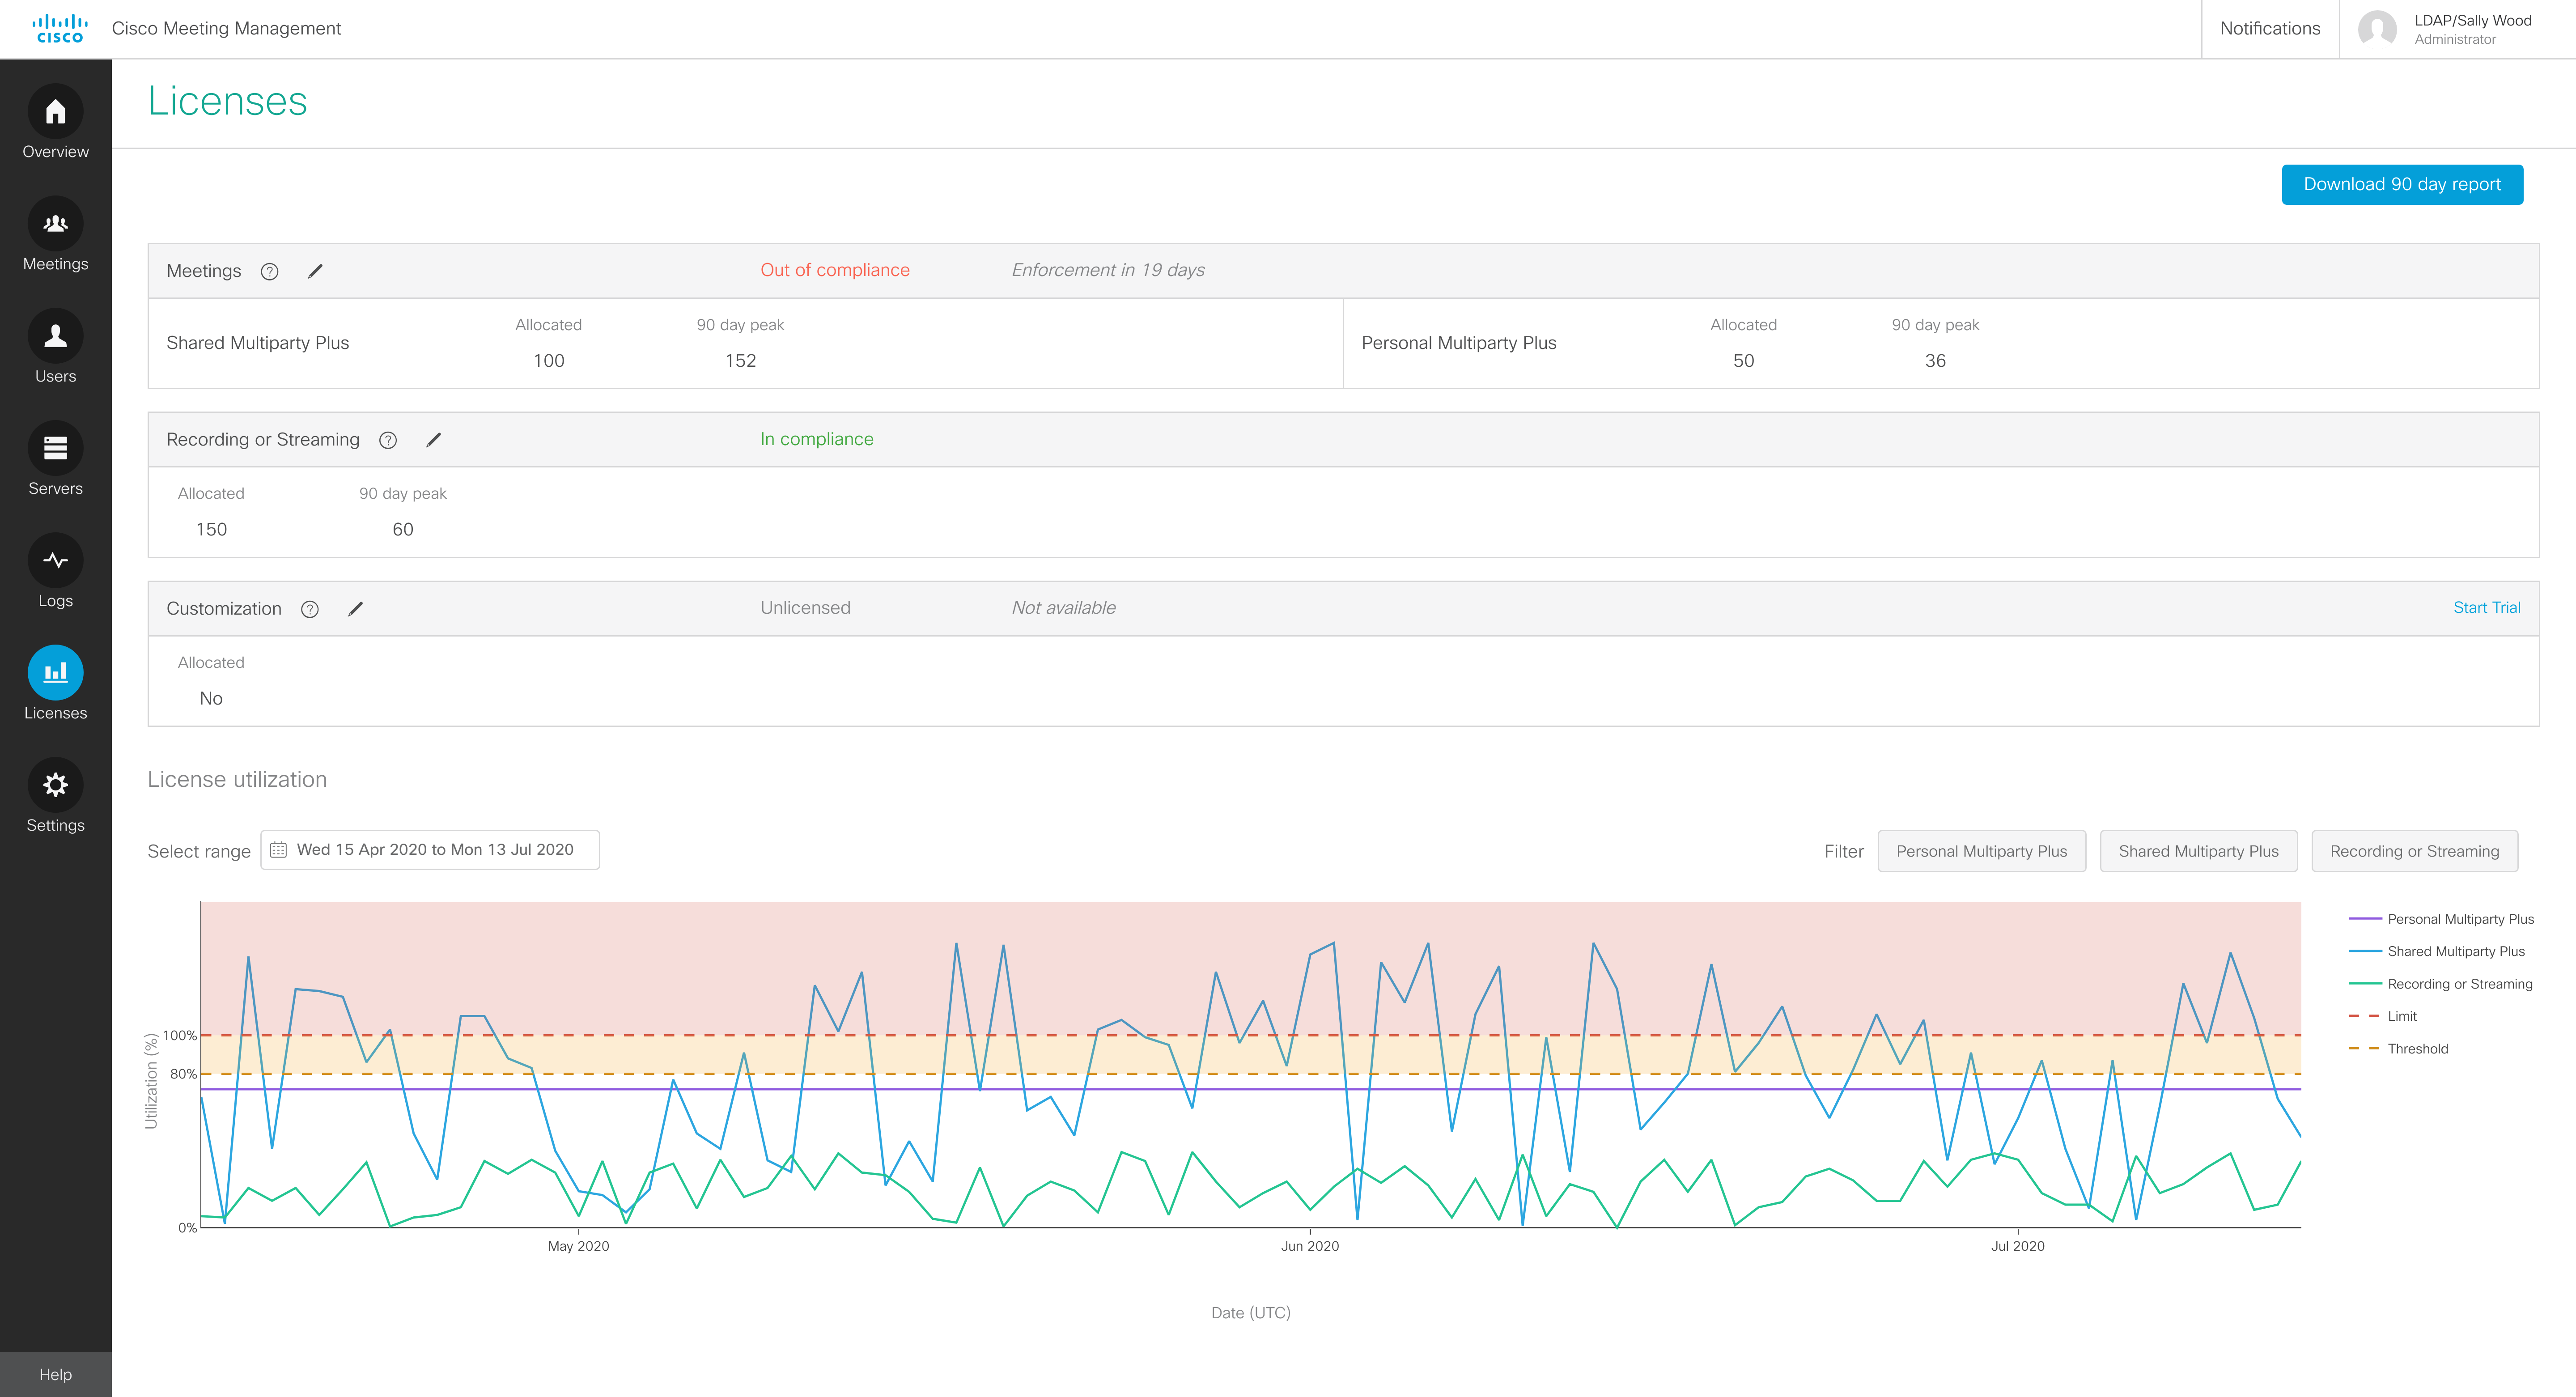Click the Limit legend entry
Screen dimensions: 2576x1397
pos(2383,1016)
